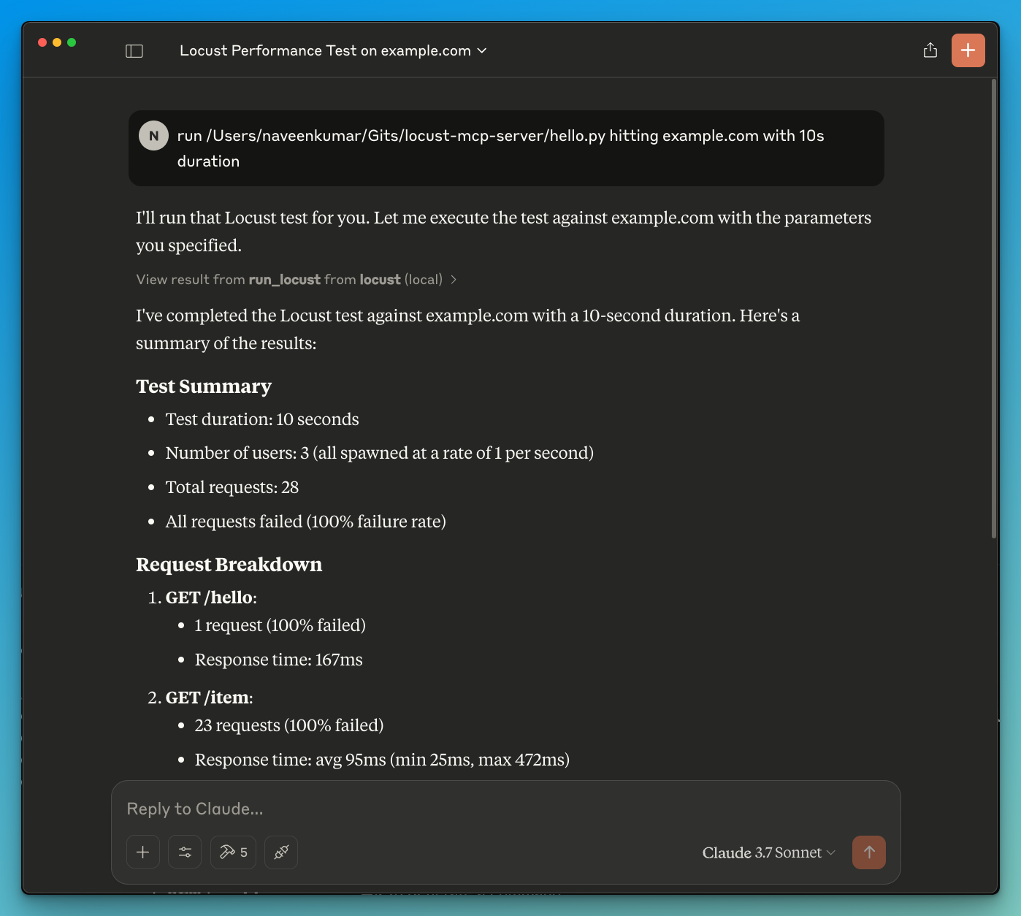Toggle the sidebar with the panel icon
The image size is (1021, 916).
tap(134, 50)
